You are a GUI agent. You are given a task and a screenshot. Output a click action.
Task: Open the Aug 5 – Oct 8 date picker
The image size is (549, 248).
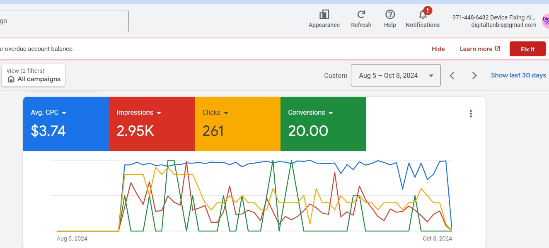(395, 75)
